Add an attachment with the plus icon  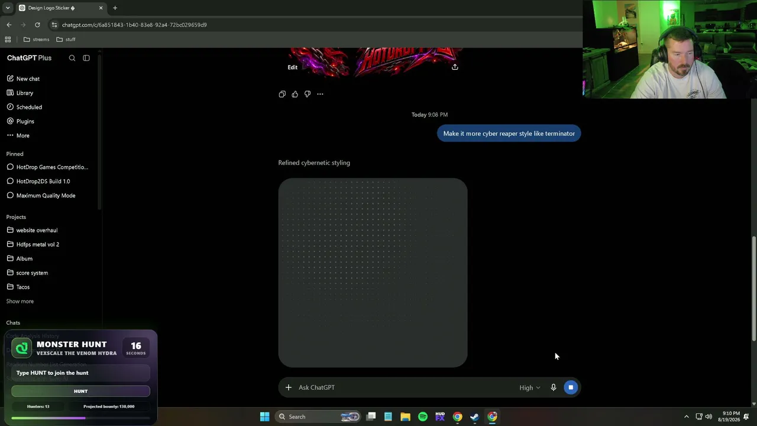click(289, 388)
